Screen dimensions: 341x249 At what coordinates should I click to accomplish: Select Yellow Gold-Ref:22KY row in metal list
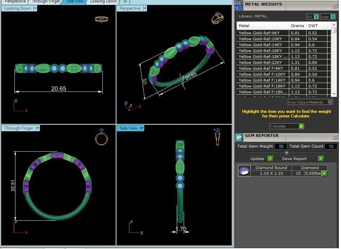point(263,63)
